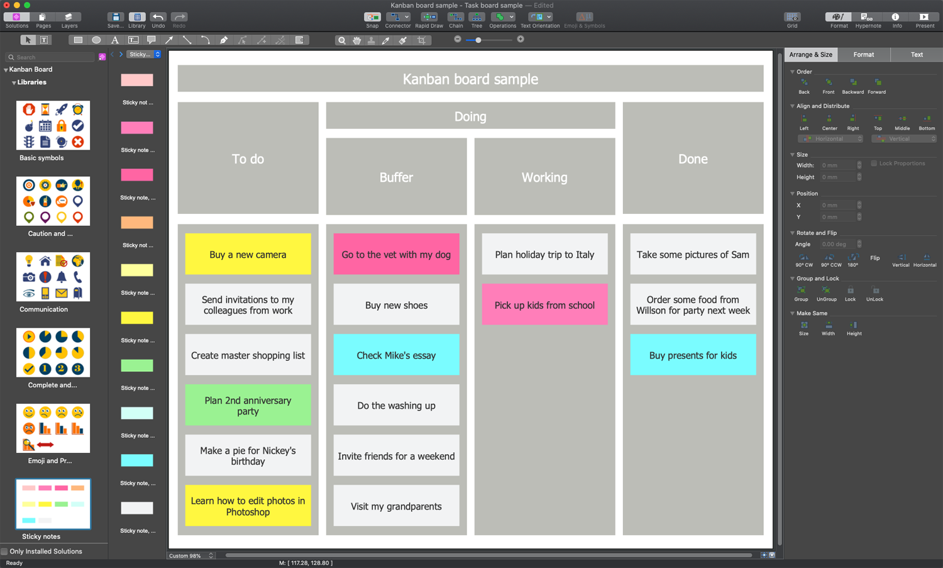
Task: Collapse the Rotate and Flip section
Action: point(792,233)
